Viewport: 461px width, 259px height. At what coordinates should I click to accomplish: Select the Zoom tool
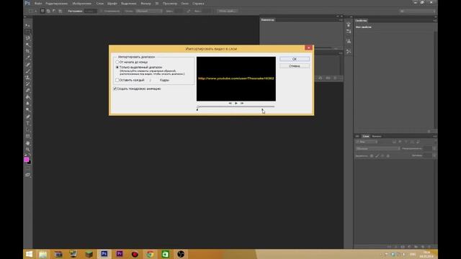click(27, 150)
